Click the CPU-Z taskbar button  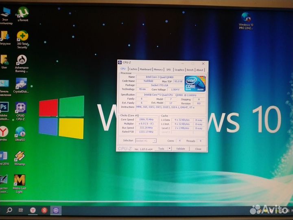pyautogui.click(x=56, y=211)
